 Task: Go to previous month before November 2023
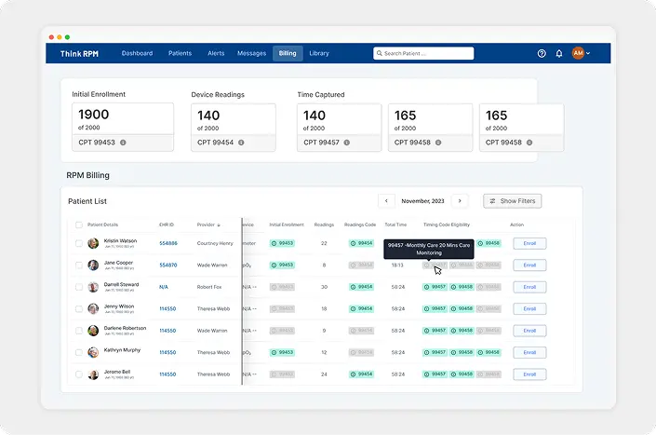click(x=386, y=200)
